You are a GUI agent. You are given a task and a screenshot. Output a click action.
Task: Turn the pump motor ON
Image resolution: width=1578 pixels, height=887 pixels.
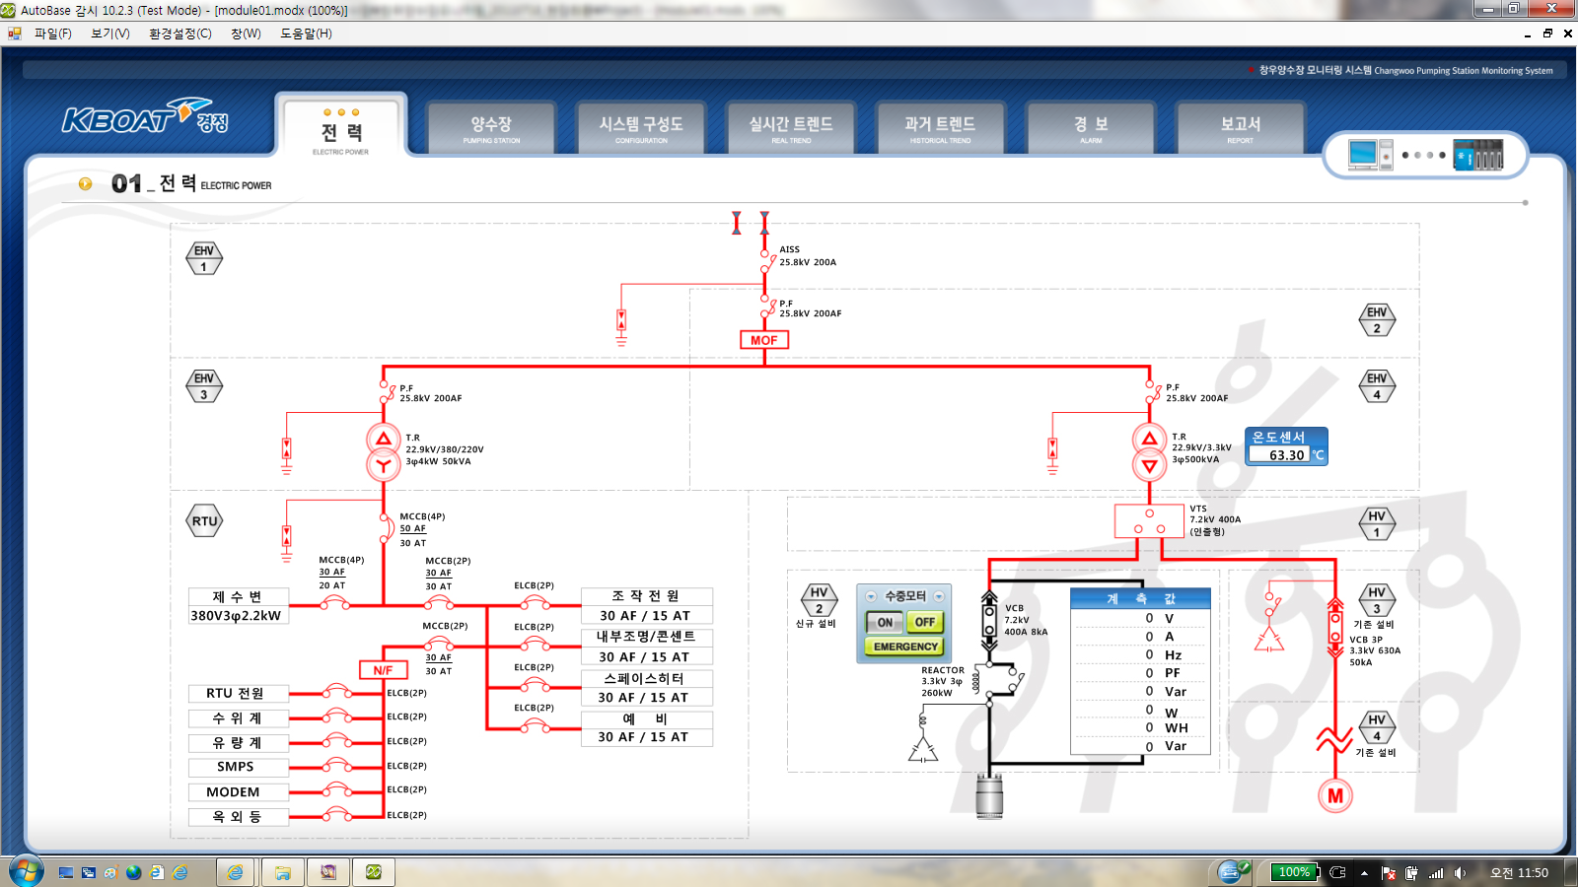coord(885,622)
